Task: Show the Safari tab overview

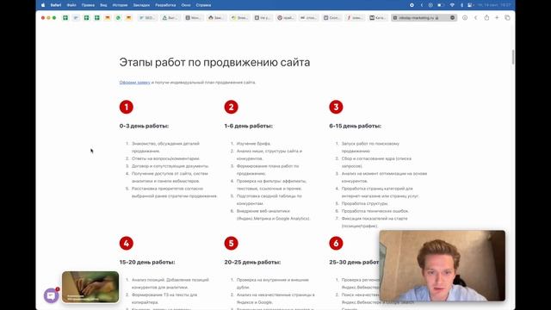Action: click(507, 17)
